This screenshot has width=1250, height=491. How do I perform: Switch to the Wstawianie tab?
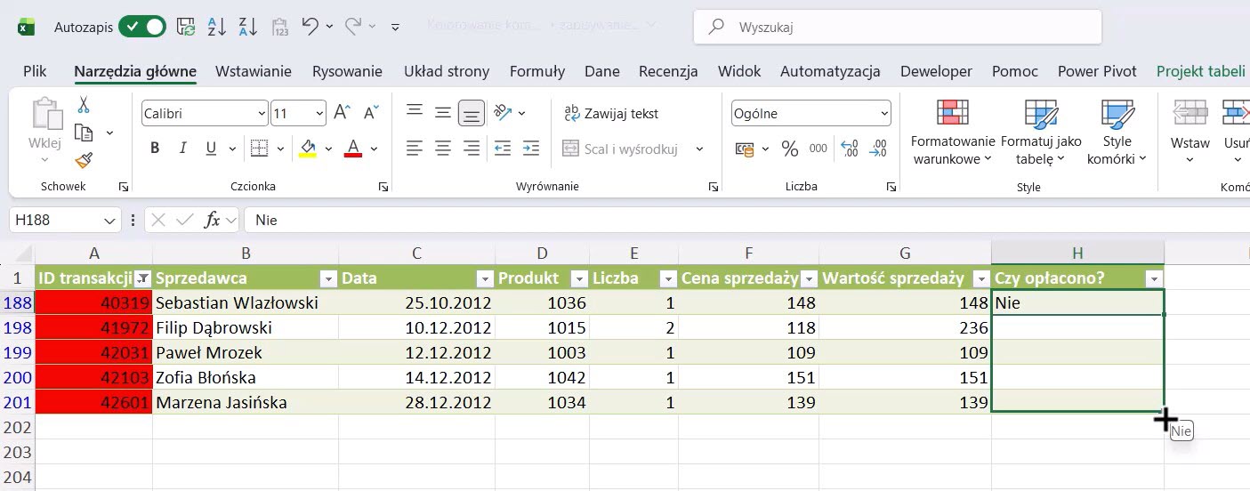(x=254, y=71)
